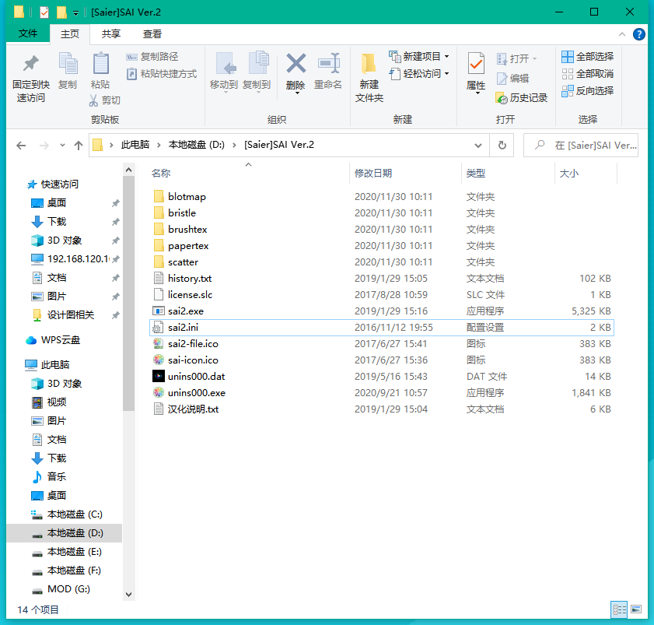Select the unins000.exe uninstaller
This screenshot has width=654, height=625.
(197, 393)
